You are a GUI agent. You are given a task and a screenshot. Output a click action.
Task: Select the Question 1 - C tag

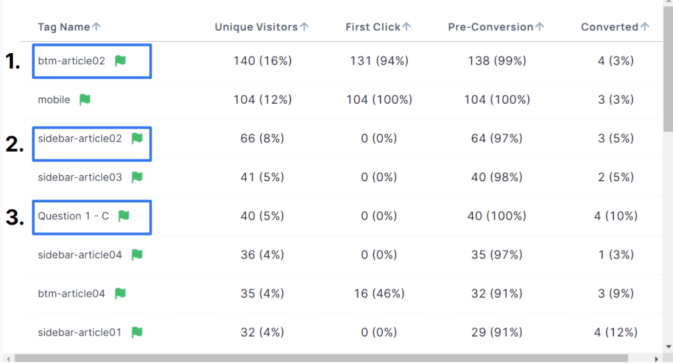(x=73, y=216)
